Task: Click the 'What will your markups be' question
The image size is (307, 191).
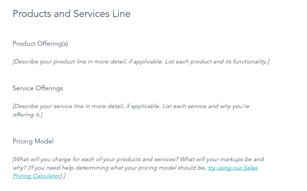Action: click(221, 159)
